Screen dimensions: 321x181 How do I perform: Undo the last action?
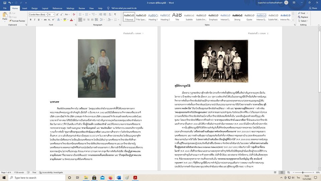point(10,3)
